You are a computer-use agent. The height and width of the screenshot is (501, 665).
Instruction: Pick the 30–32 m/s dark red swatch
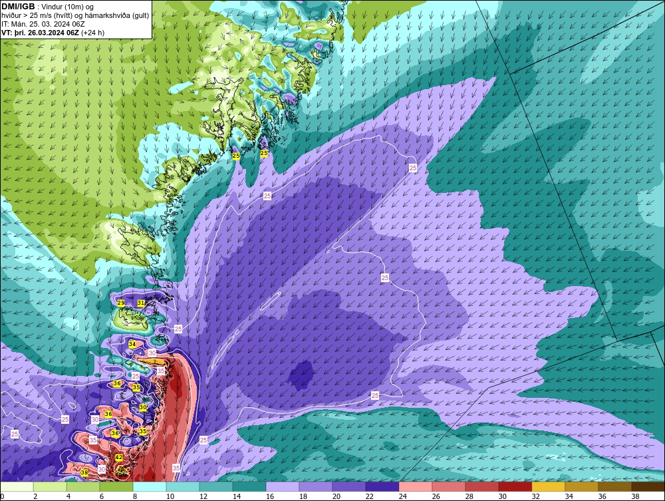coord(515,486)
